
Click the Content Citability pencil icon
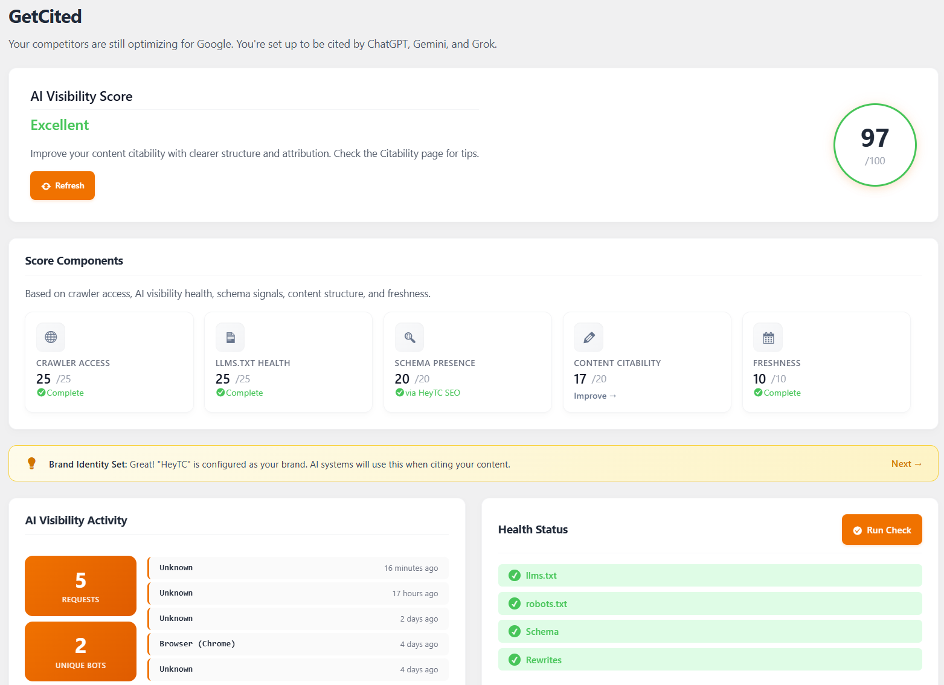pyautogui.click(x=588, y=337)
